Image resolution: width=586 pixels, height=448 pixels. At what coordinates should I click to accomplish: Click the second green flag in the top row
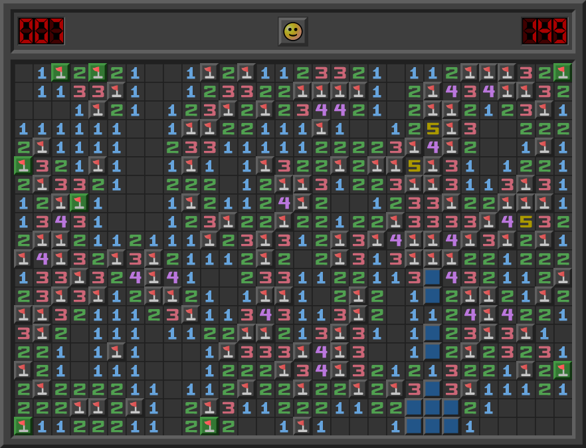(98, 72)
